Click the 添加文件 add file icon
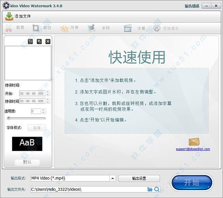This screenshot has height=198, width=223. (x=9, y=16)
